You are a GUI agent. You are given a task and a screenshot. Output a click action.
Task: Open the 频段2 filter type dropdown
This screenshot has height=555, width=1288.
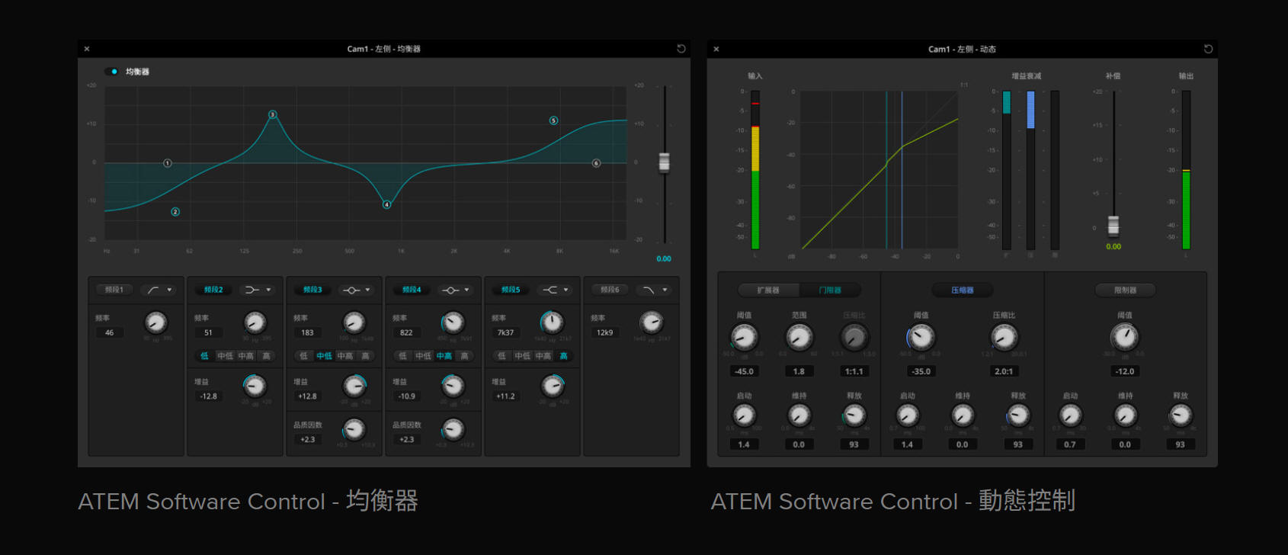(x=258, y=290)
